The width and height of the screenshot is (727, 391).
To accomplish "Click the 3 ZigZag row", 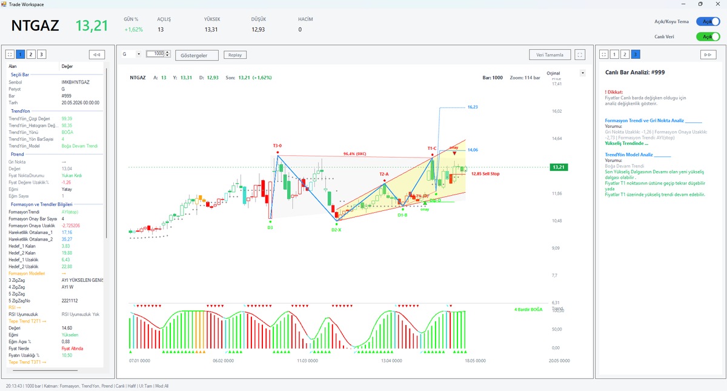I will tap(56, 280).
